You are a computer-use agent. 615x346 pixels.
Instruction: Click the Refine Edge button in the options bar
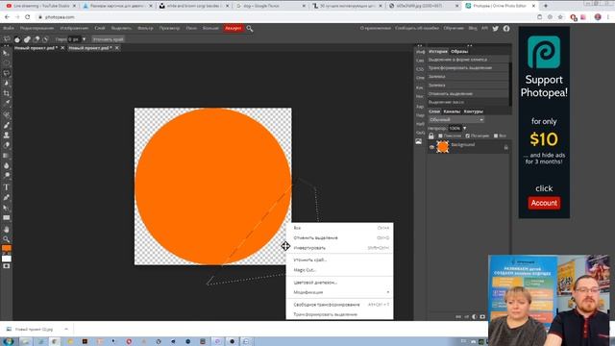(109, 39)
